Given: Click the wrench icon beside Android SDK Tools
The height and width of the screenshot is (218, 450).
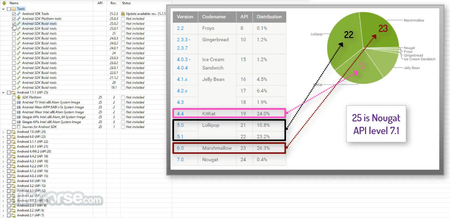Looking at the screenshot, I should pos(19,14).
